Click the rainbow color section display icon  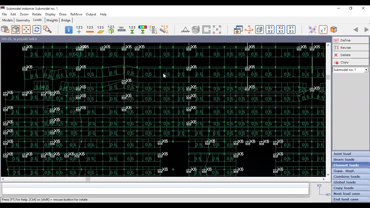(x=143, y=29)
